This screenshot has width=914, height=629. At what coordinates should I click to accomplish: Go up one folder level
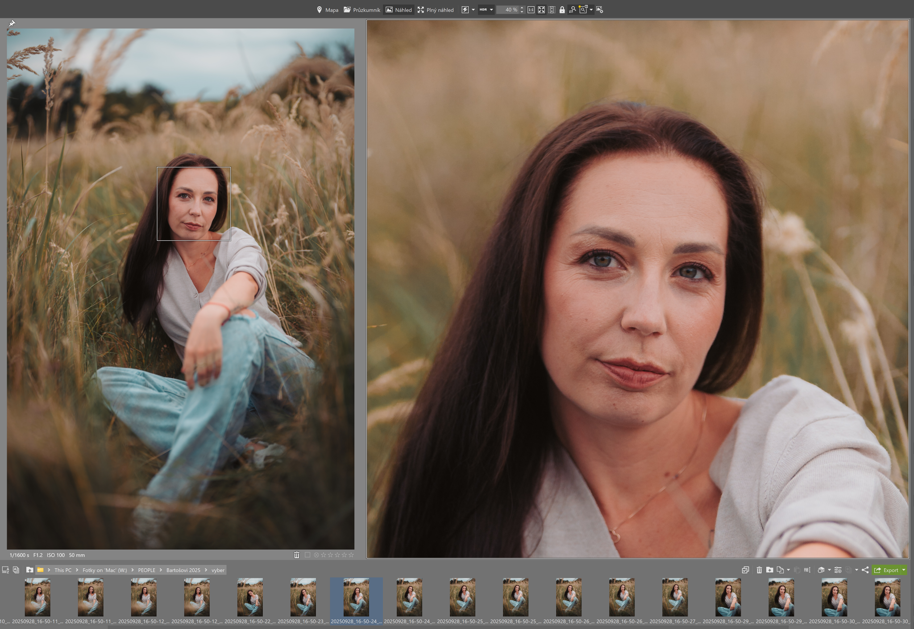click(29, 570)
